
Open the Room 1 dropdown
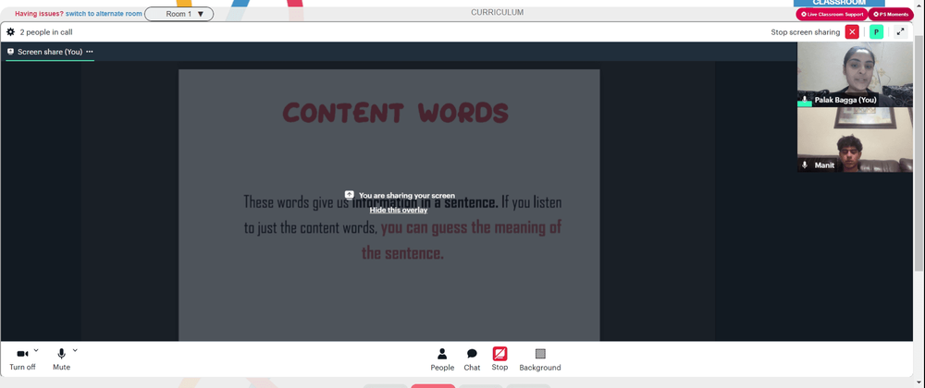pyautogui.click(x=179, y=14)
